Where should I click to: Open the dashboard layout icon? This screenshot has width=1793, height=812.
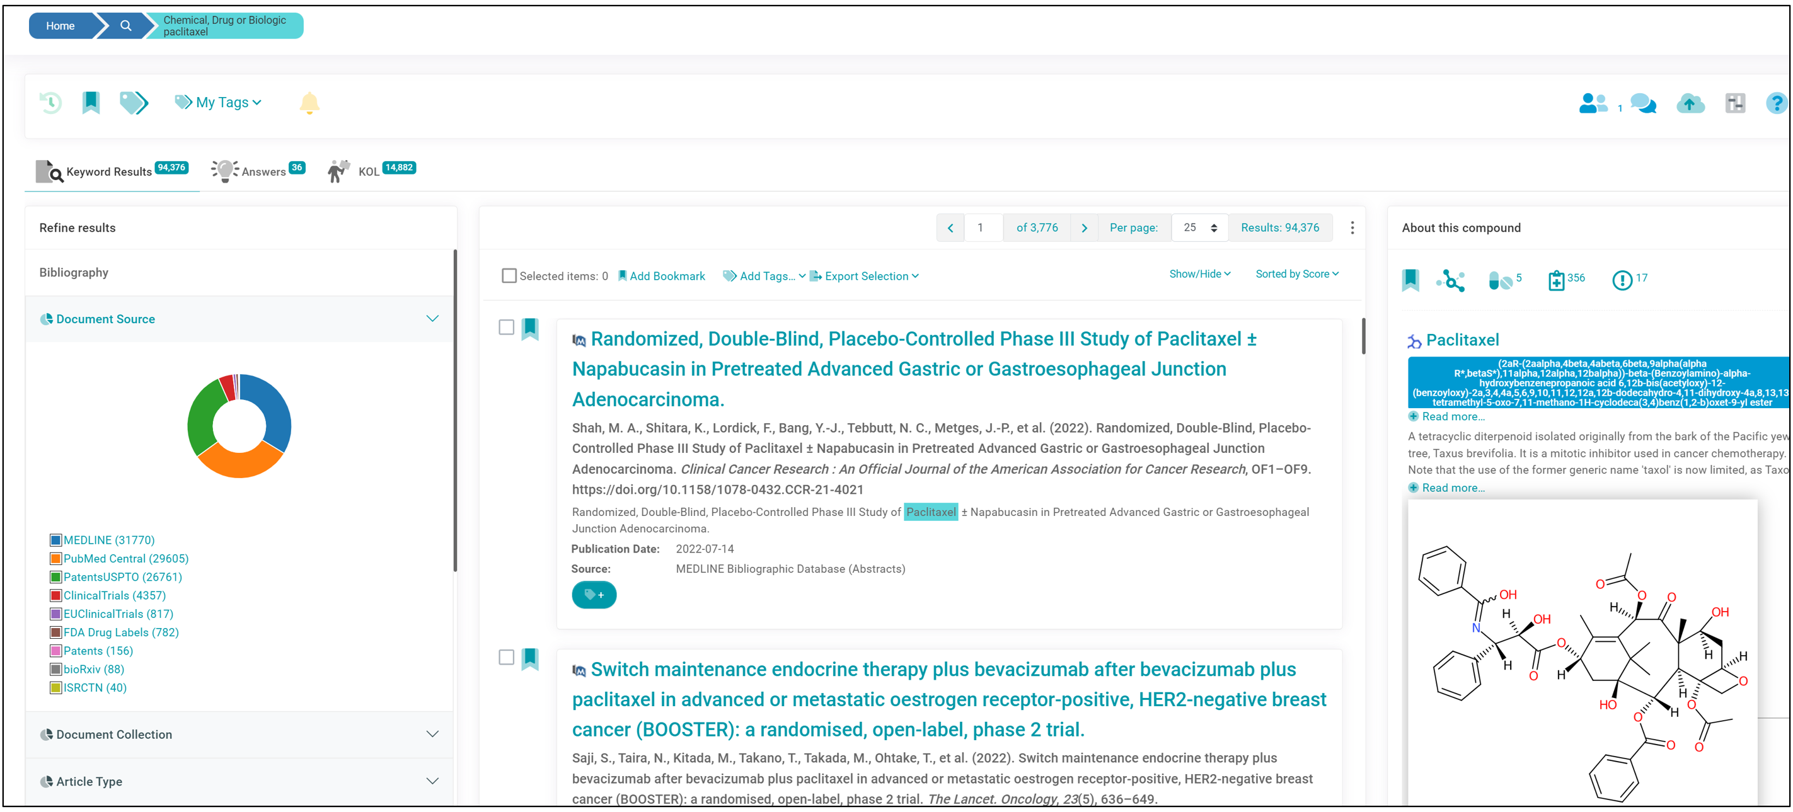(x=1734, y=104)
